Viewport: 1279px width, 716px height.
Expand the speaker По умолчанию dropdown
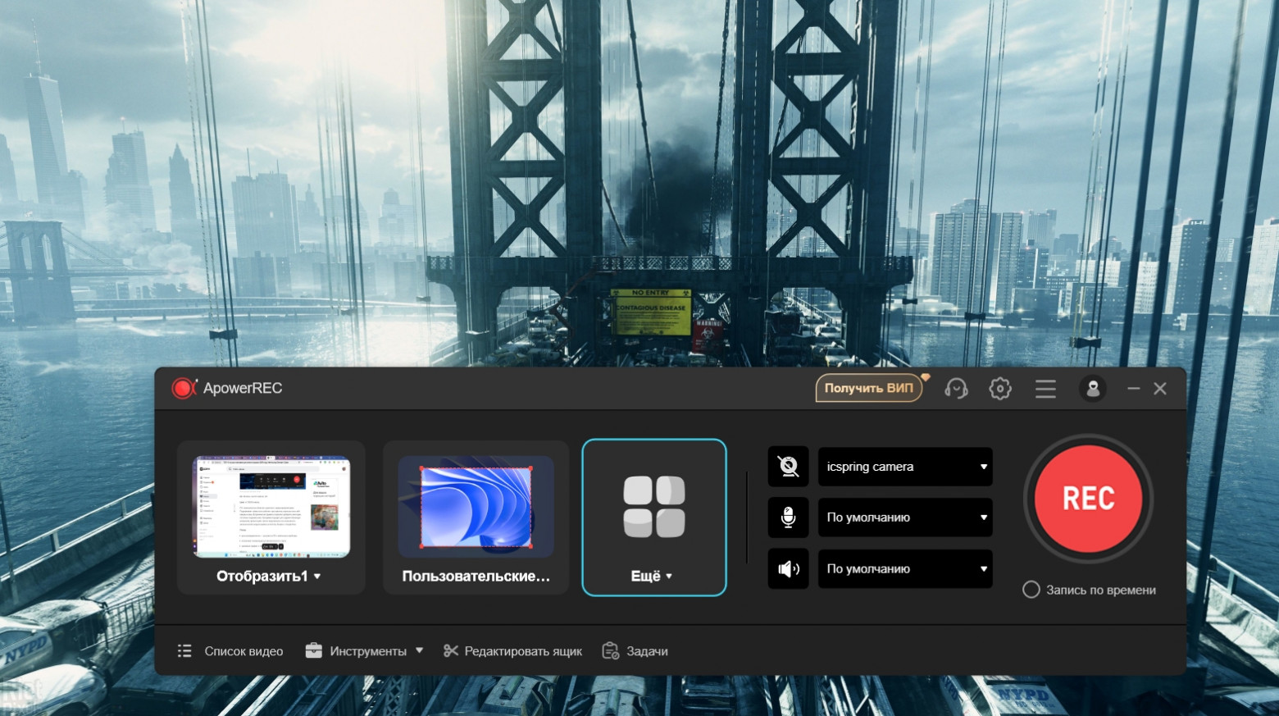[x=905, y=568]
